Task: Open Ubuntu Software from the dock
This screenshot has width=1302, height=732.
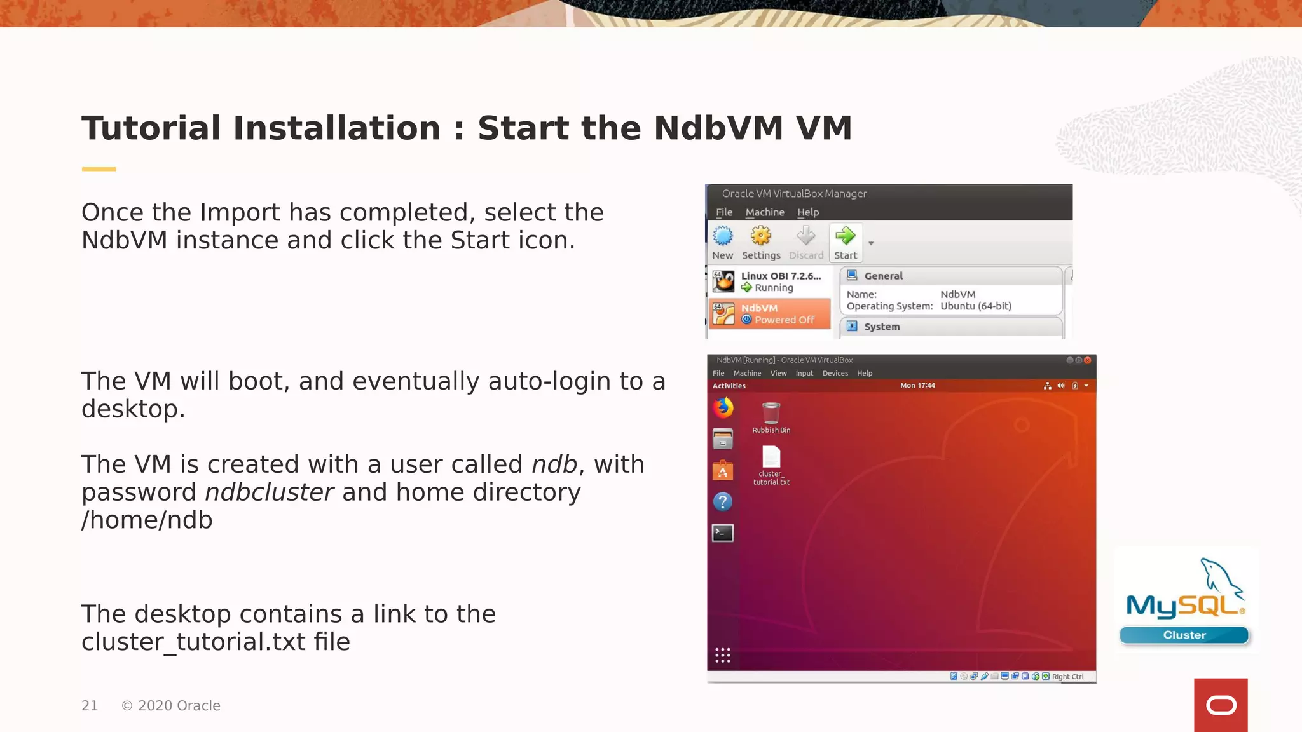Action: click(723, 471)
